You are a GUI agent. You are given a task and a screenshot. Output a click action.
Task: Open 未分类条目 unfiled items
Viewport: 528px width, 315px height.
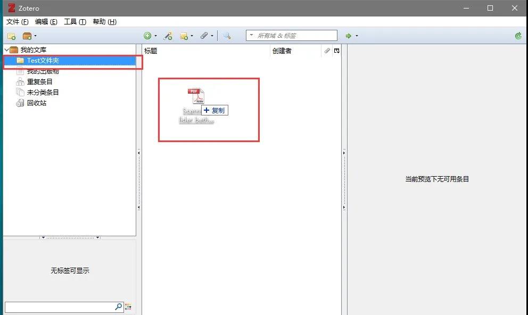click(43, 92)
